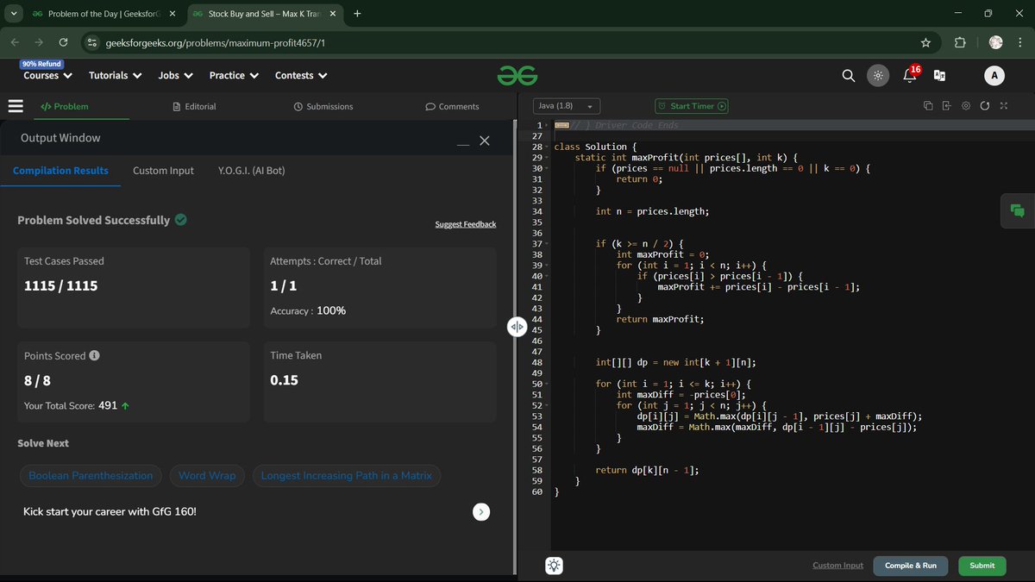The width and height of the screenshot is (1035, 582).
Task: View site information icon in address bar
Action: pyautogui.click(x=92, y=42)
